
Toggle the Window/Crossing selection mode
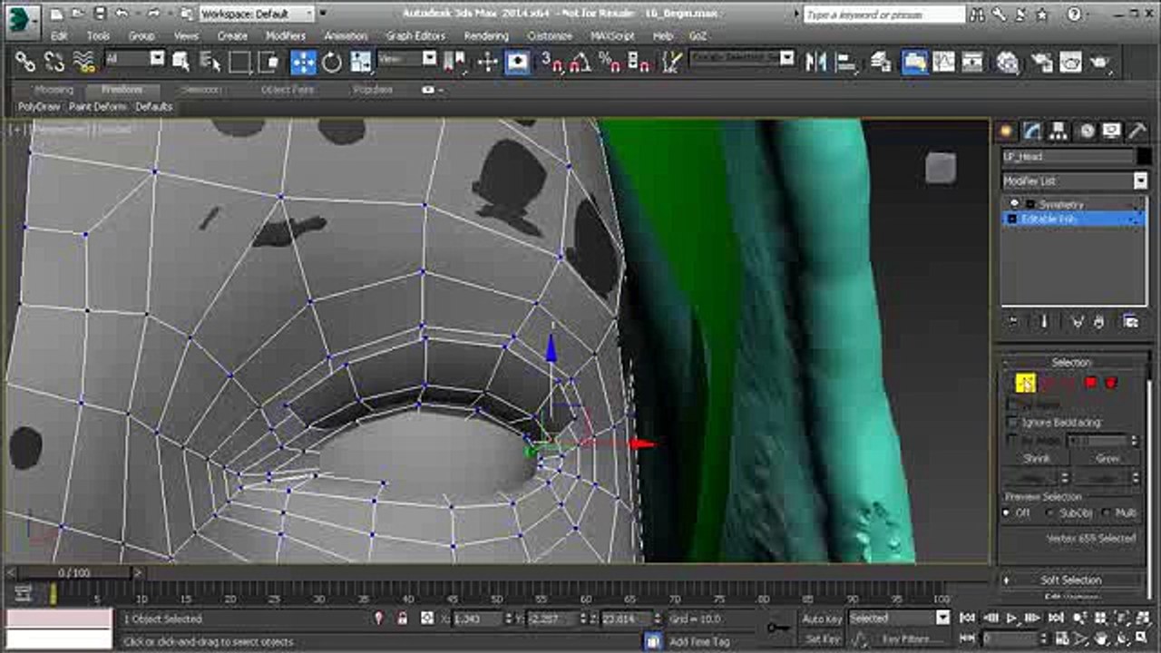click(269, 62)
